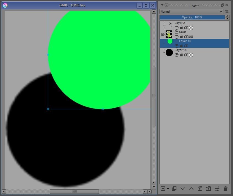Image resolution: width=233 pixels, height=196 pixels.
Task: Minimize the GMIC.kra subwindow
Action: click(139, 5)
